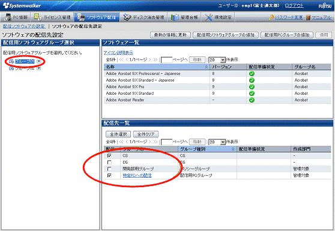Click the 全件選択 button
The image size is (335, 231).
point(118,134)
